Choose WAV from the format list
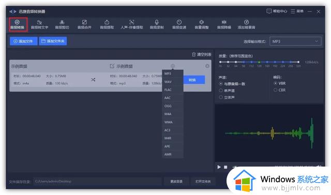 click(x=172, y=82)
